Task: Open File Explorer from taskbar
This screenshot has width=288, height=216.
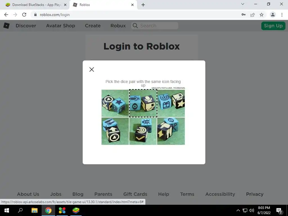Action: click(x=34, y=210)
